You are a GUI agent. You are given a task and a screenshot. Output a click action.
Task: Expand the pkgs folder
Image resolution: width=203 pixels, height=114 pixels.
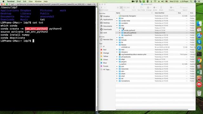coord(117,59)
